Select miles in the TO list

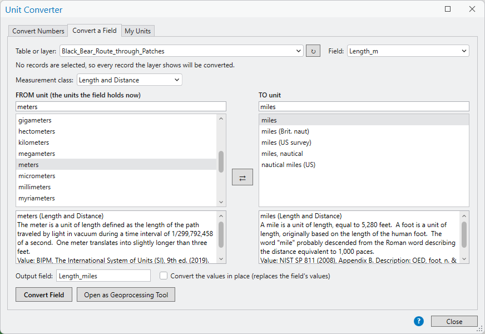click(x=364, y=120)
